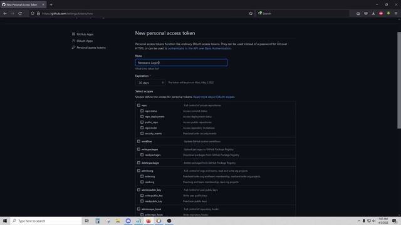This screenshot has width=401, height=225.
Task: Click the GitHub Apps sidebar icon
Action: pyautogui.click(x=73, y=34)
